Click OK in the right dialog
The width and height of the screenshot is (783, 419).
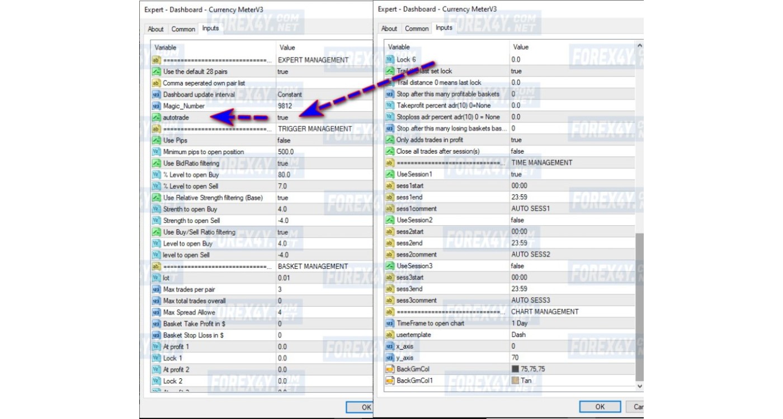(600, 407)
